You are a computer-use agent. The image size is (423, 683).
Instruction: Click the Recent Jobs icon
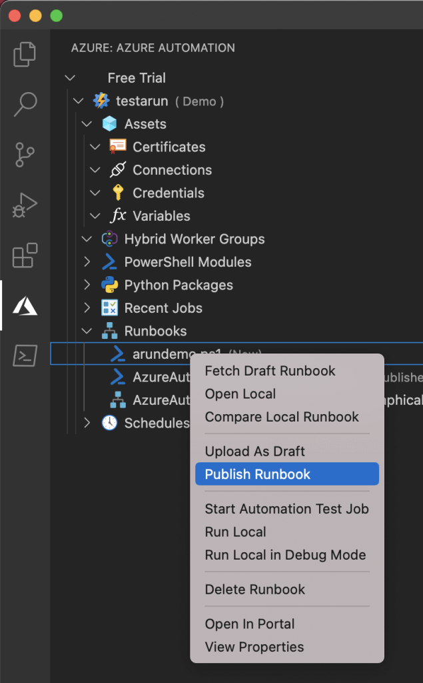pyautogui.click(x=109, y=308)
